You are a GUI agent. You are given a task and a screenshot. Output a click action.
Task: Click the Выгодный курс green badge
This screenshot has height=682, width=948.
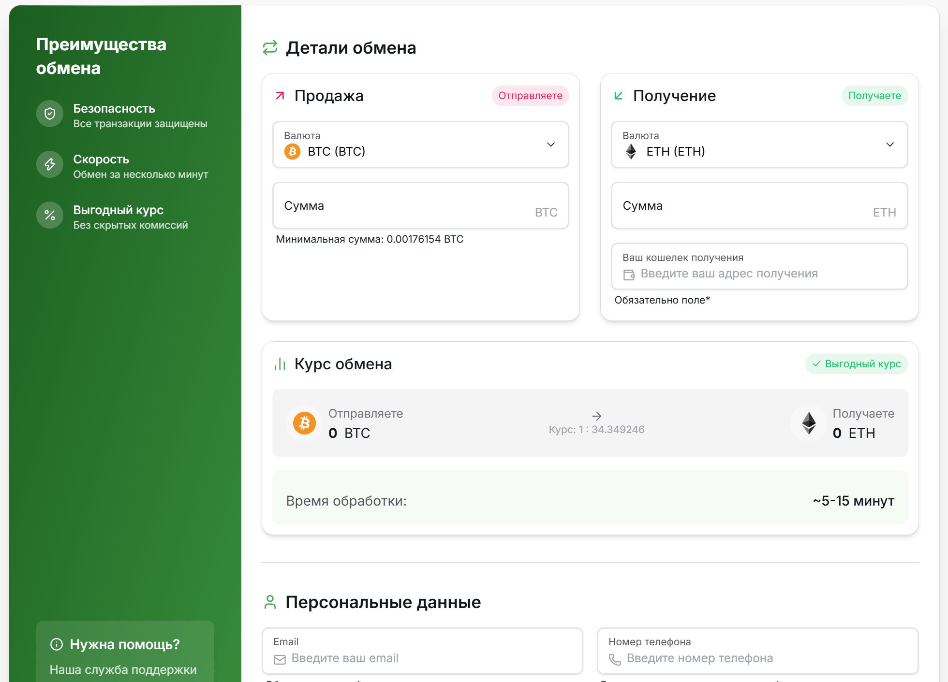point(857,364)
